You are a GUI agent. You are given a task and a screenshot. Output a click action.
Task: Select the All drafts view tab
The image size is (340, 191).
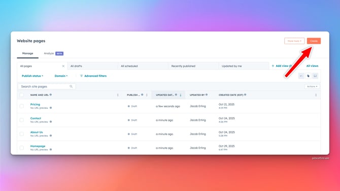[92, 66]
